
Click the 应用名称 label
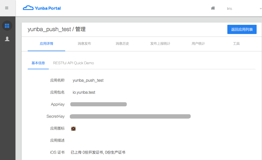[57, 81]
